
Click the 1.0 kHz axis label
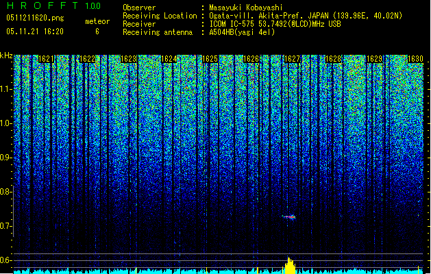[x=5, y=123]
